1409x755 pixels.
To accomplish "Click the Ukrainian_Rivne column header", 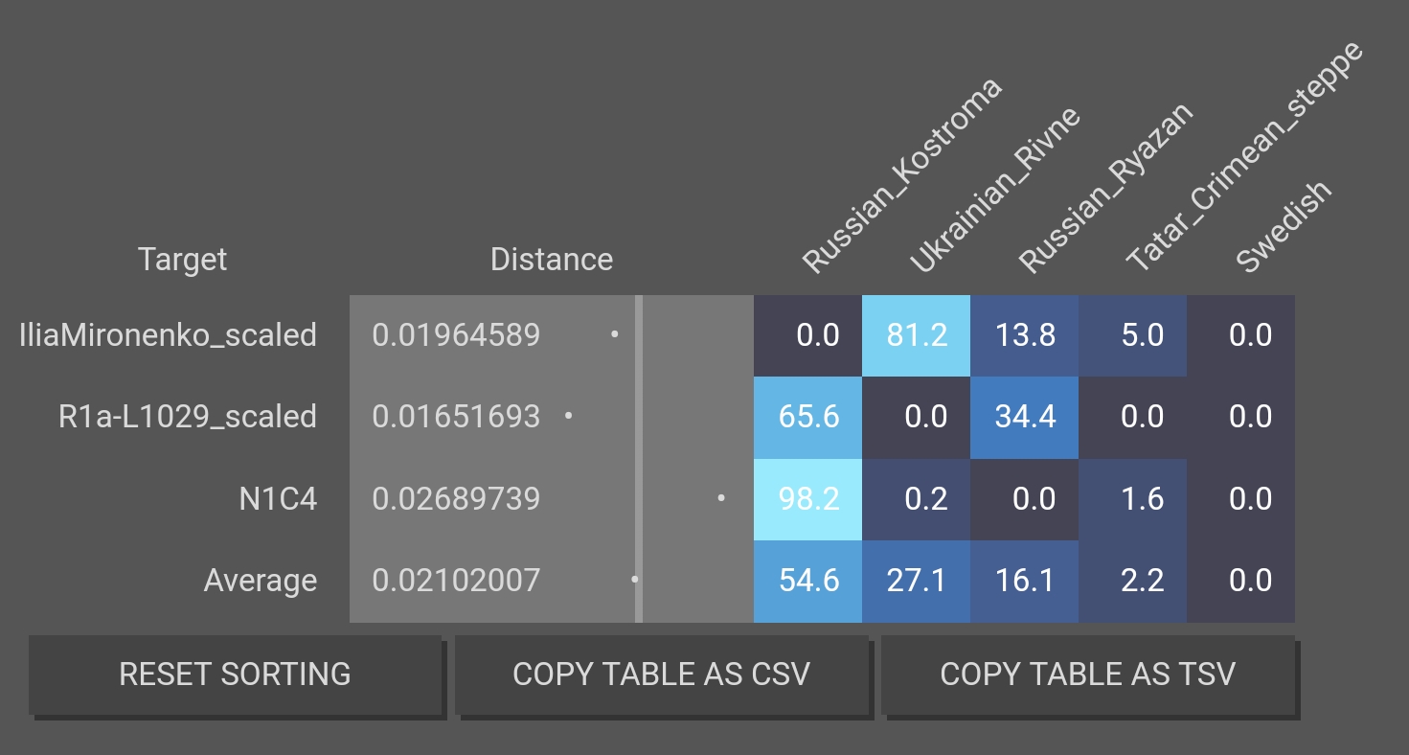I will pos(993,190).
